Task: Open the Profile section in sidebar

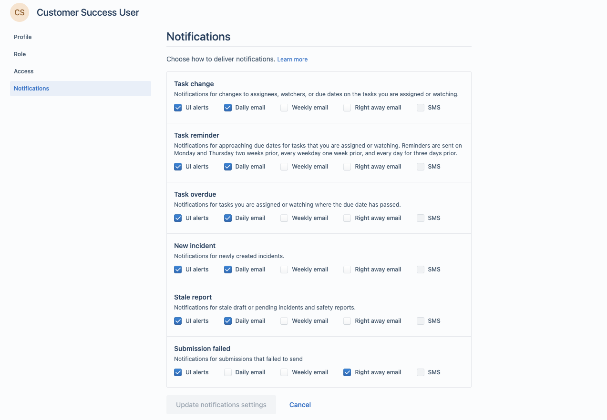Action: [81, 37]
